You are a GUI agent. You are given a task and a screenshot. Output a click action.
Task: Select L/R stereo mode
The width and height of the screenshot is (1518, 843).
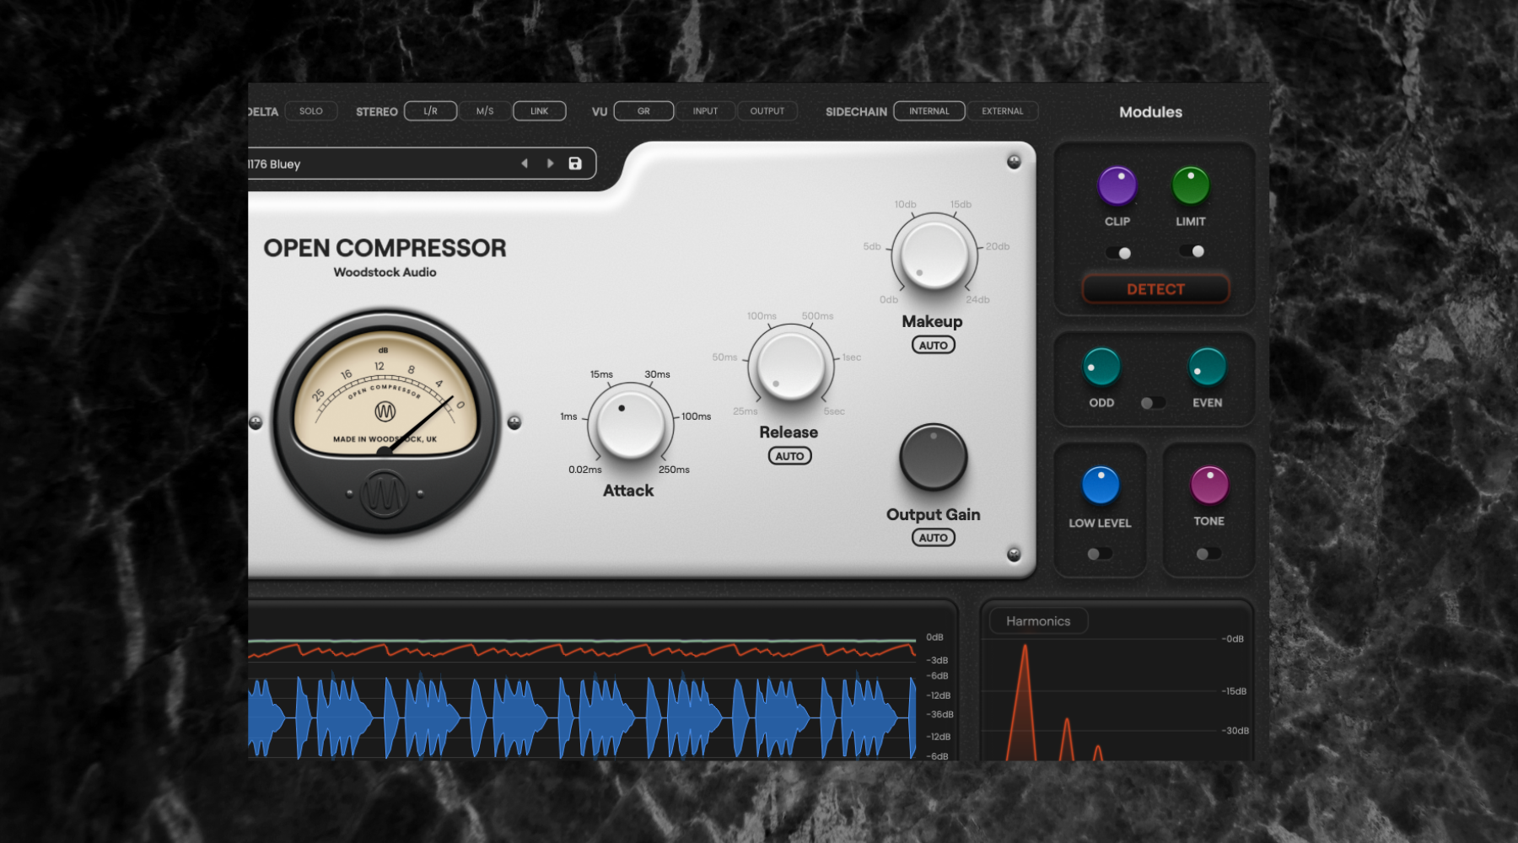(431, 111)
